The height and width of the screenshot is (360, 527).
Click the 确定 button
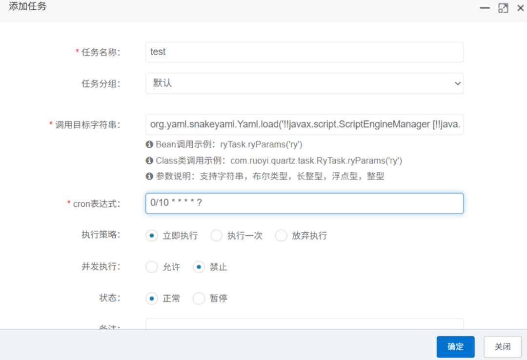pyautogui.click(x=455, y=346)
